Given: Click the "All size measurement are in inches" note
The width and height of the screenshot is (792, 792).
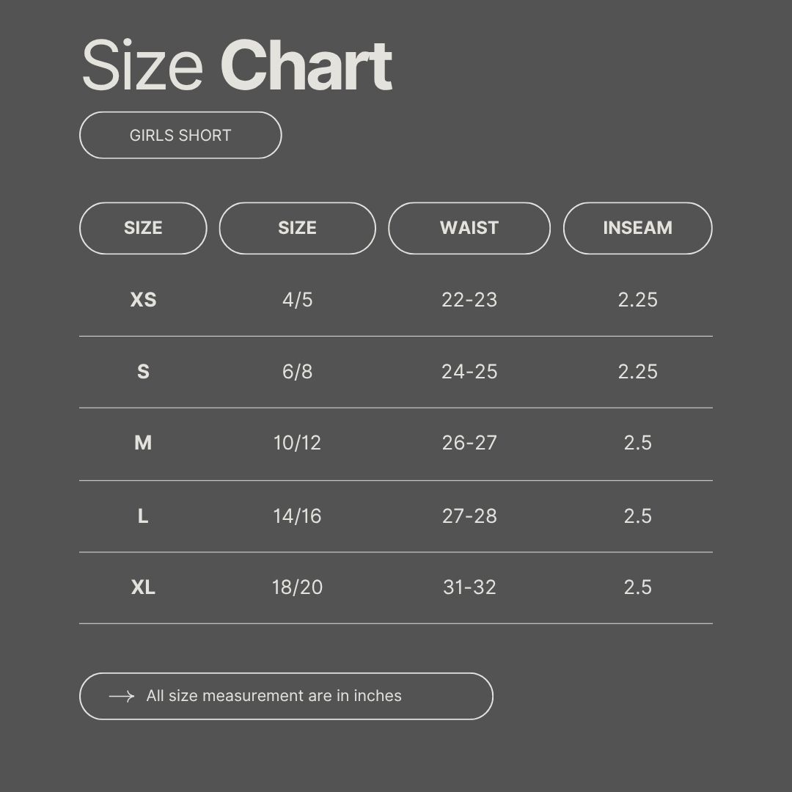Looking at the screenshot, I should 274,696.
